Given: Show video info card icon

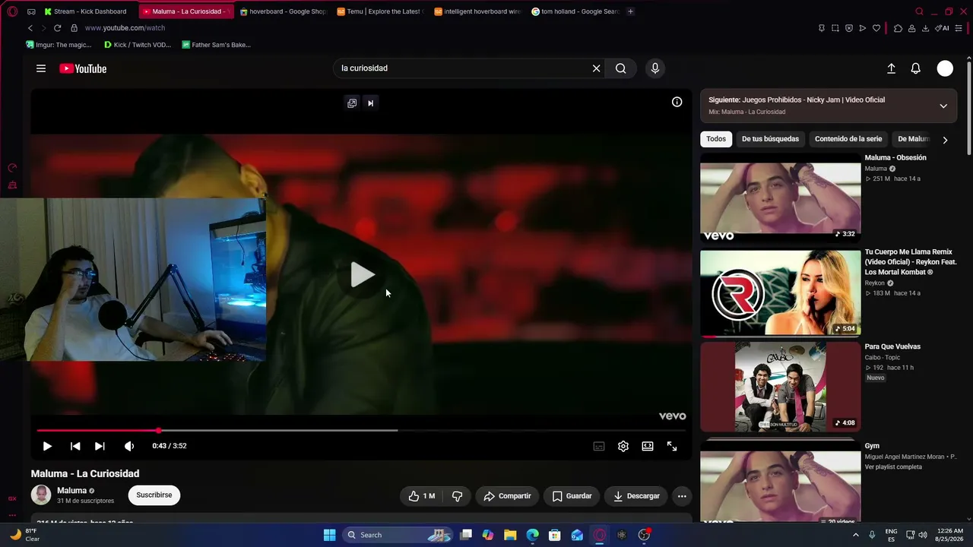Looking at the screenshot, I should 677,102.
